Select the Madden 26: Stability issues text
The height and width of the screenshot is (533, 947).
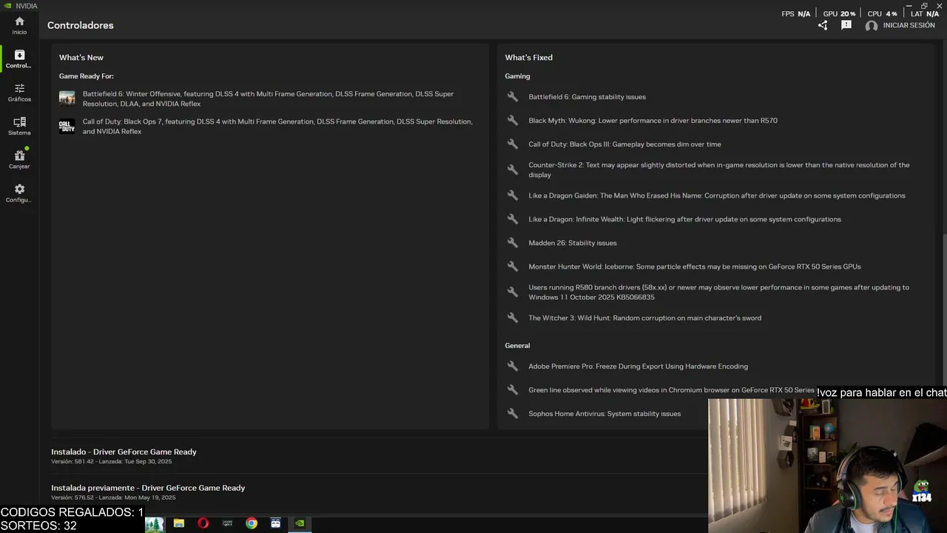(573, 243)
